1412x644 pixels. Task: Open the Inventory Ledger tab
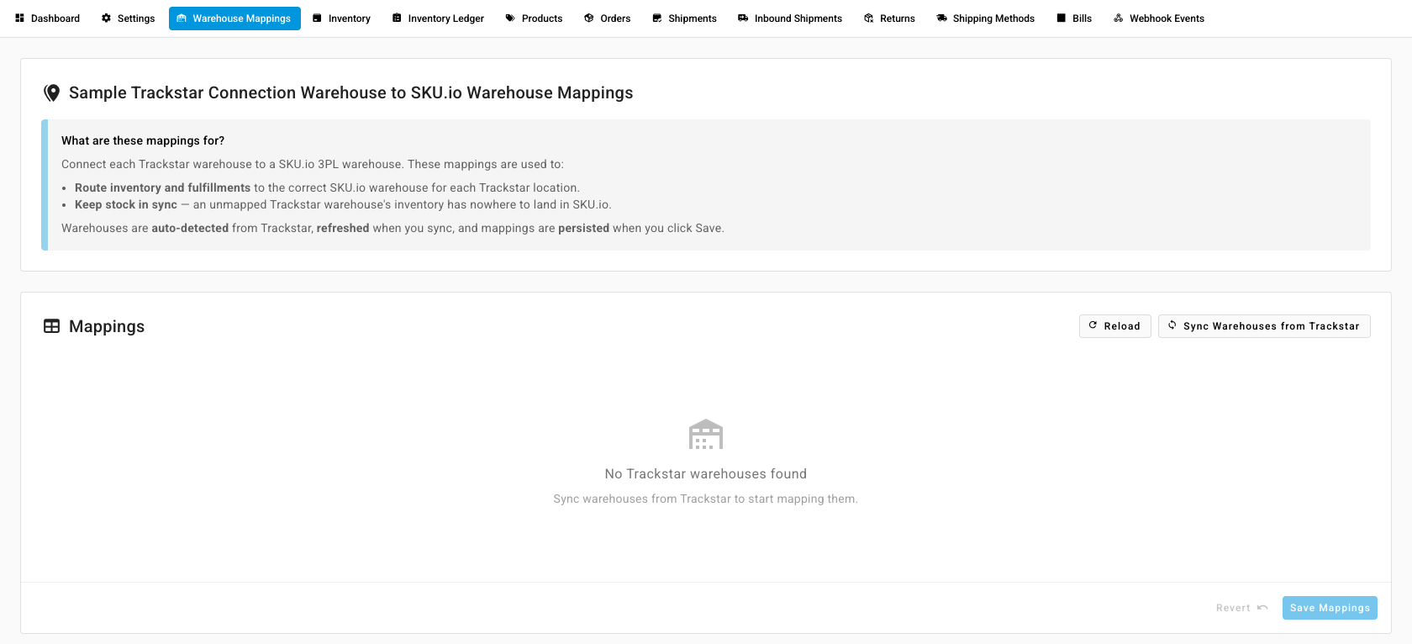click(x=439, y=18)
